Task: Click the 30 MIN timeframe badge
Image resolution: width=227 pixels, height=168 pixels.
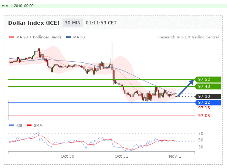Action: (72, 23)
